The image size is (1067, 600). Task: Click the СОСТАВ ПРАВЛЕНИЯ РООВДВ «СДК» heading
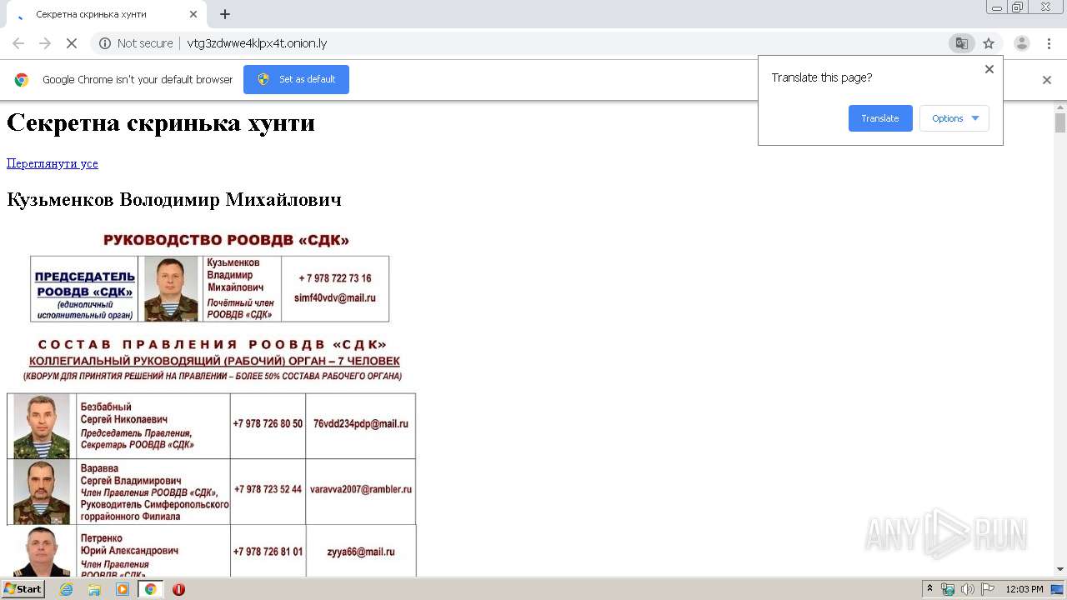coord(212,344)
